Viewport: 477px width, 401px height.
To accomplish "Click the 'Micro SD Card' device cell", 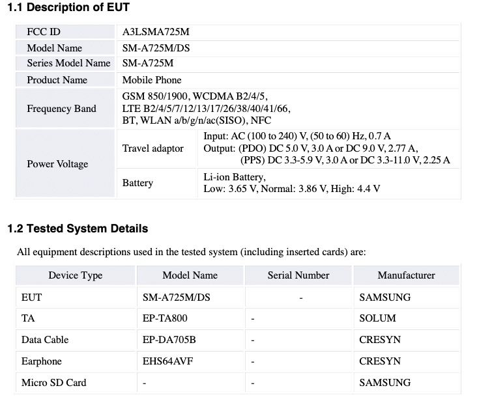I will pos(53,383).
